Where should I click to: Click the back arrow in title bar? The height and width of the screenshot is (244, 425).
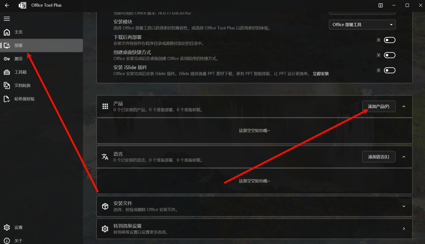click(x=7, y=5)
